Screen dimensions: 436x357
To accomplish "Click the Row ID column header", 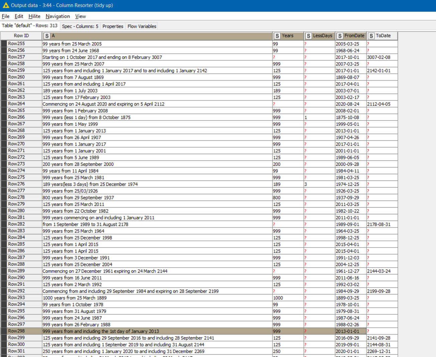I will pos(21,36).
